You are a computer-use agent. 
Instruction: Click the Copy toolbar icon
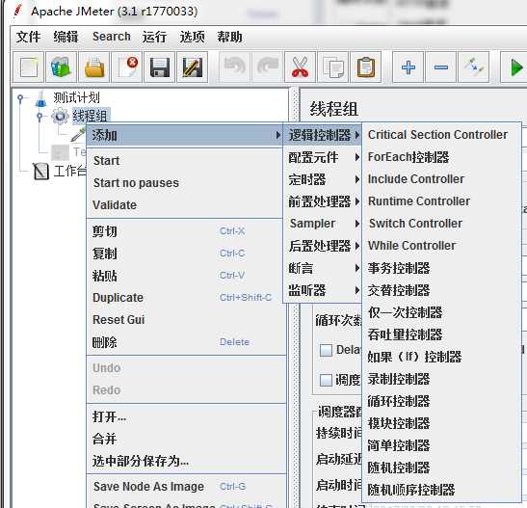pos(333,67)
